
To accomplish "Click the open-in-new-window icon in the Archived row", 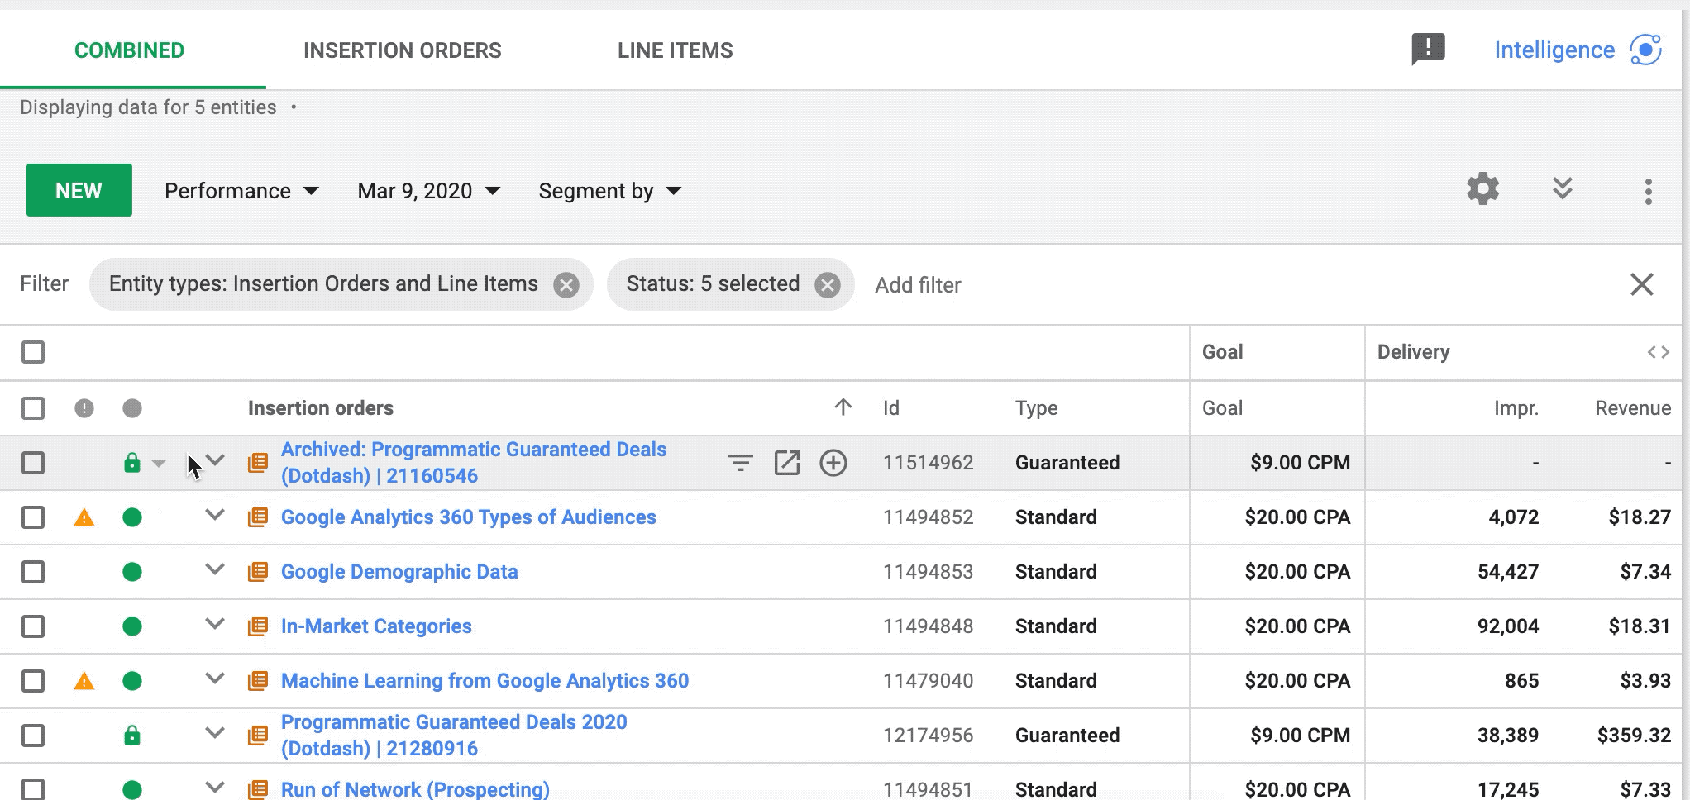I will pos(786,463).
